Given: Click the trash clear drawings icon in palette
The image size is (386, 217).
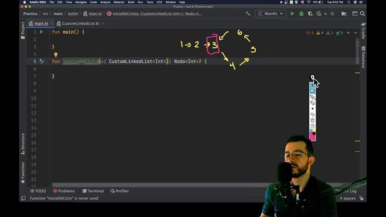Looking at the screenshot, I should [312, 121].
